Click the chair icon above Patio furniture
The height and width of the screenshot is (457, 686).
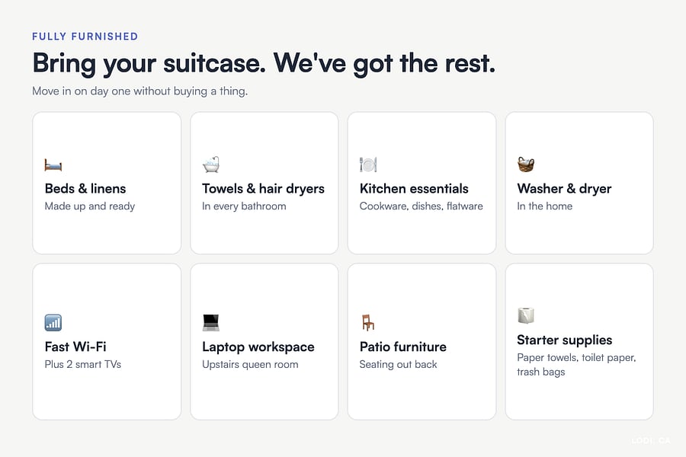[368, 323]
